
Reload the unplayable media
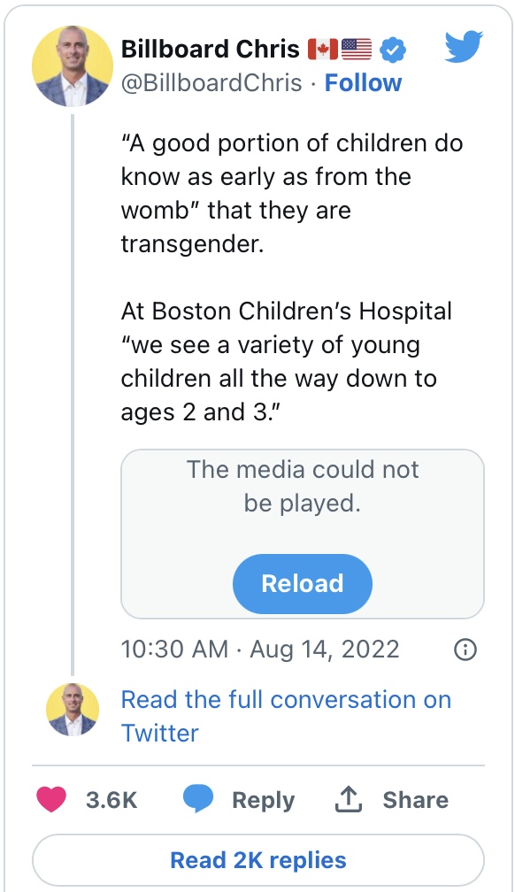pos(302,584)
